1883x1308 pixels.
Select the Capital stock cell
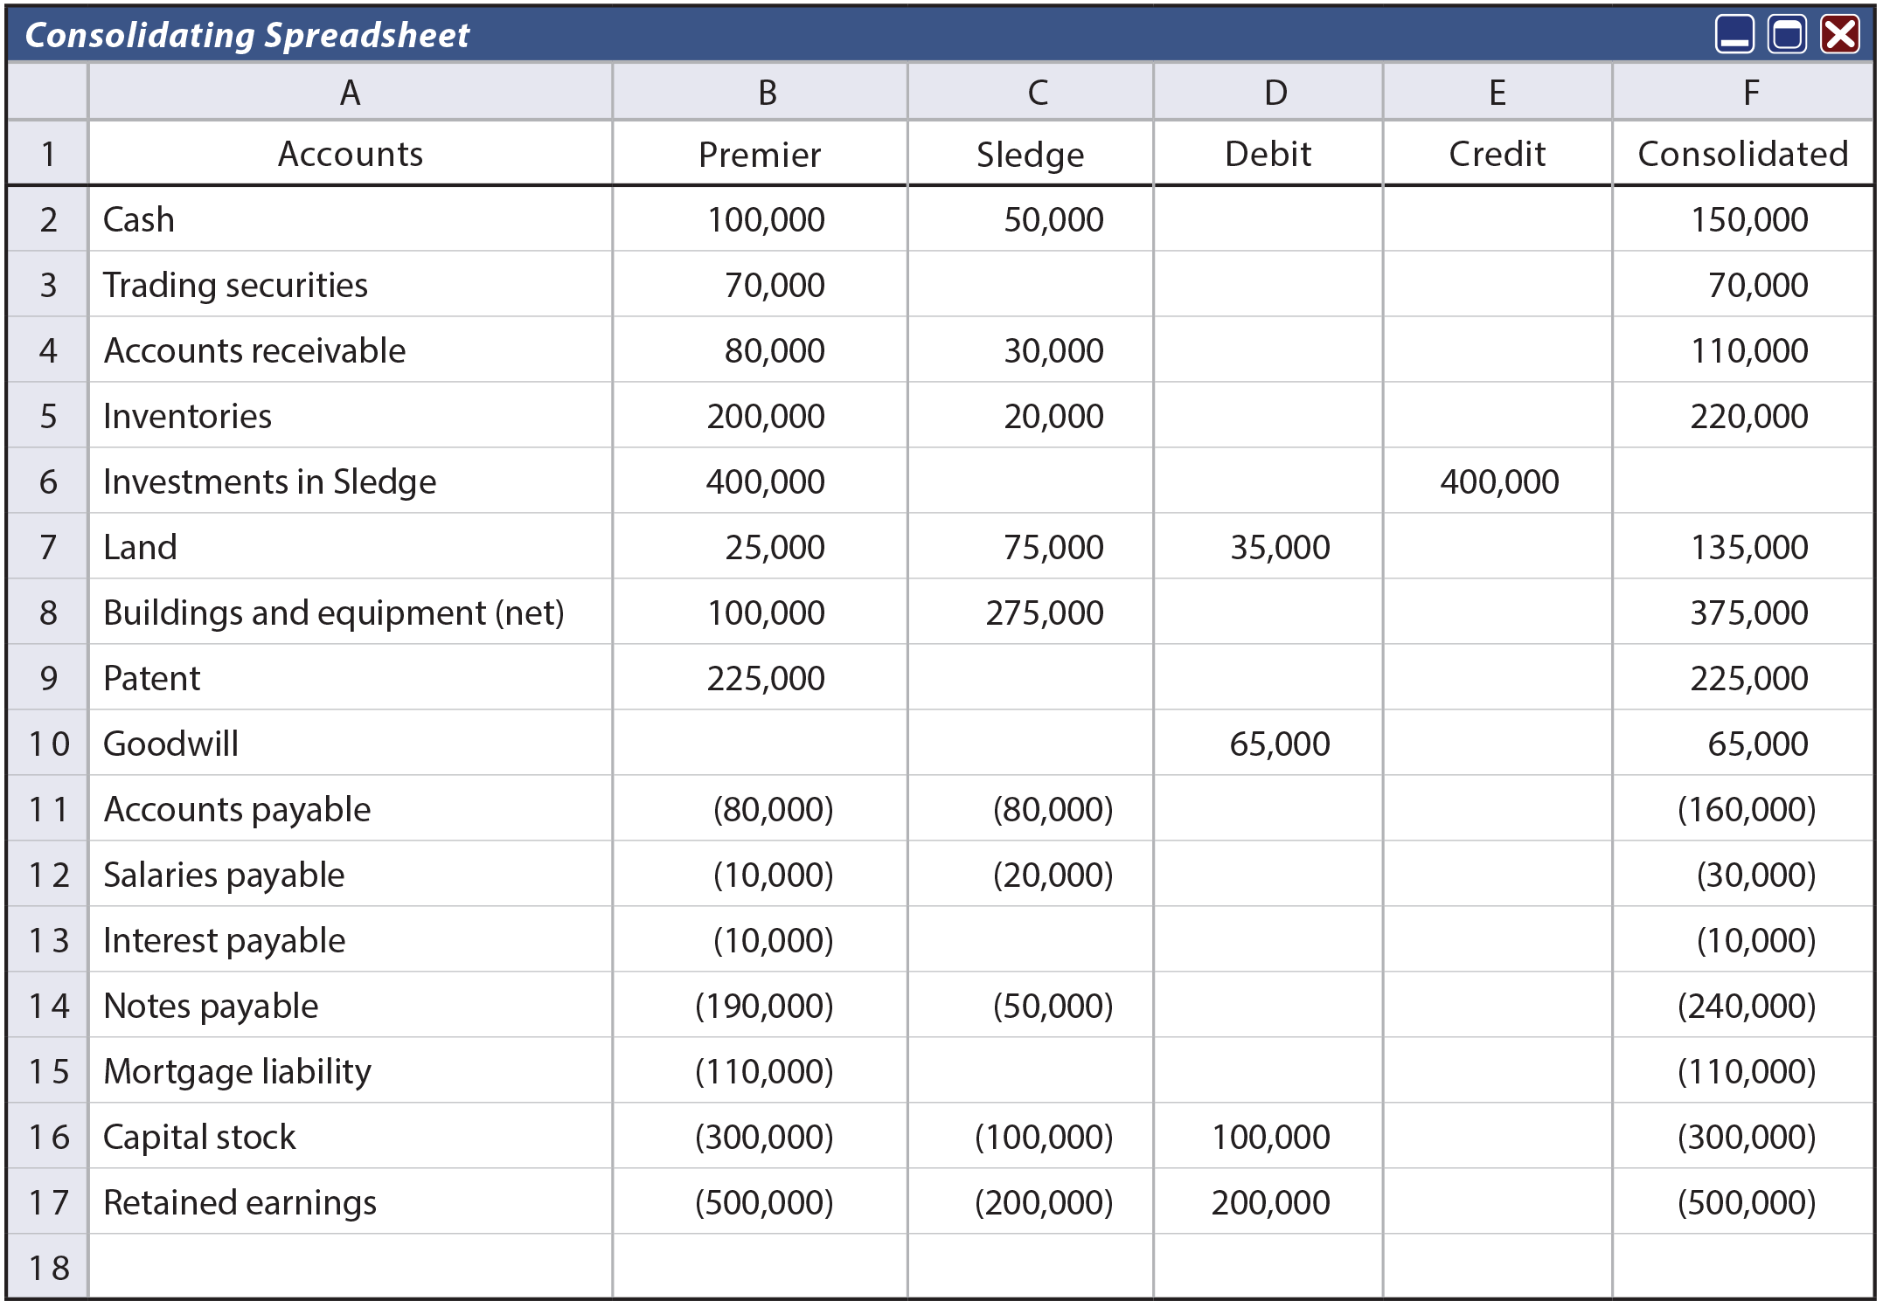click(x=350, y=1136)
